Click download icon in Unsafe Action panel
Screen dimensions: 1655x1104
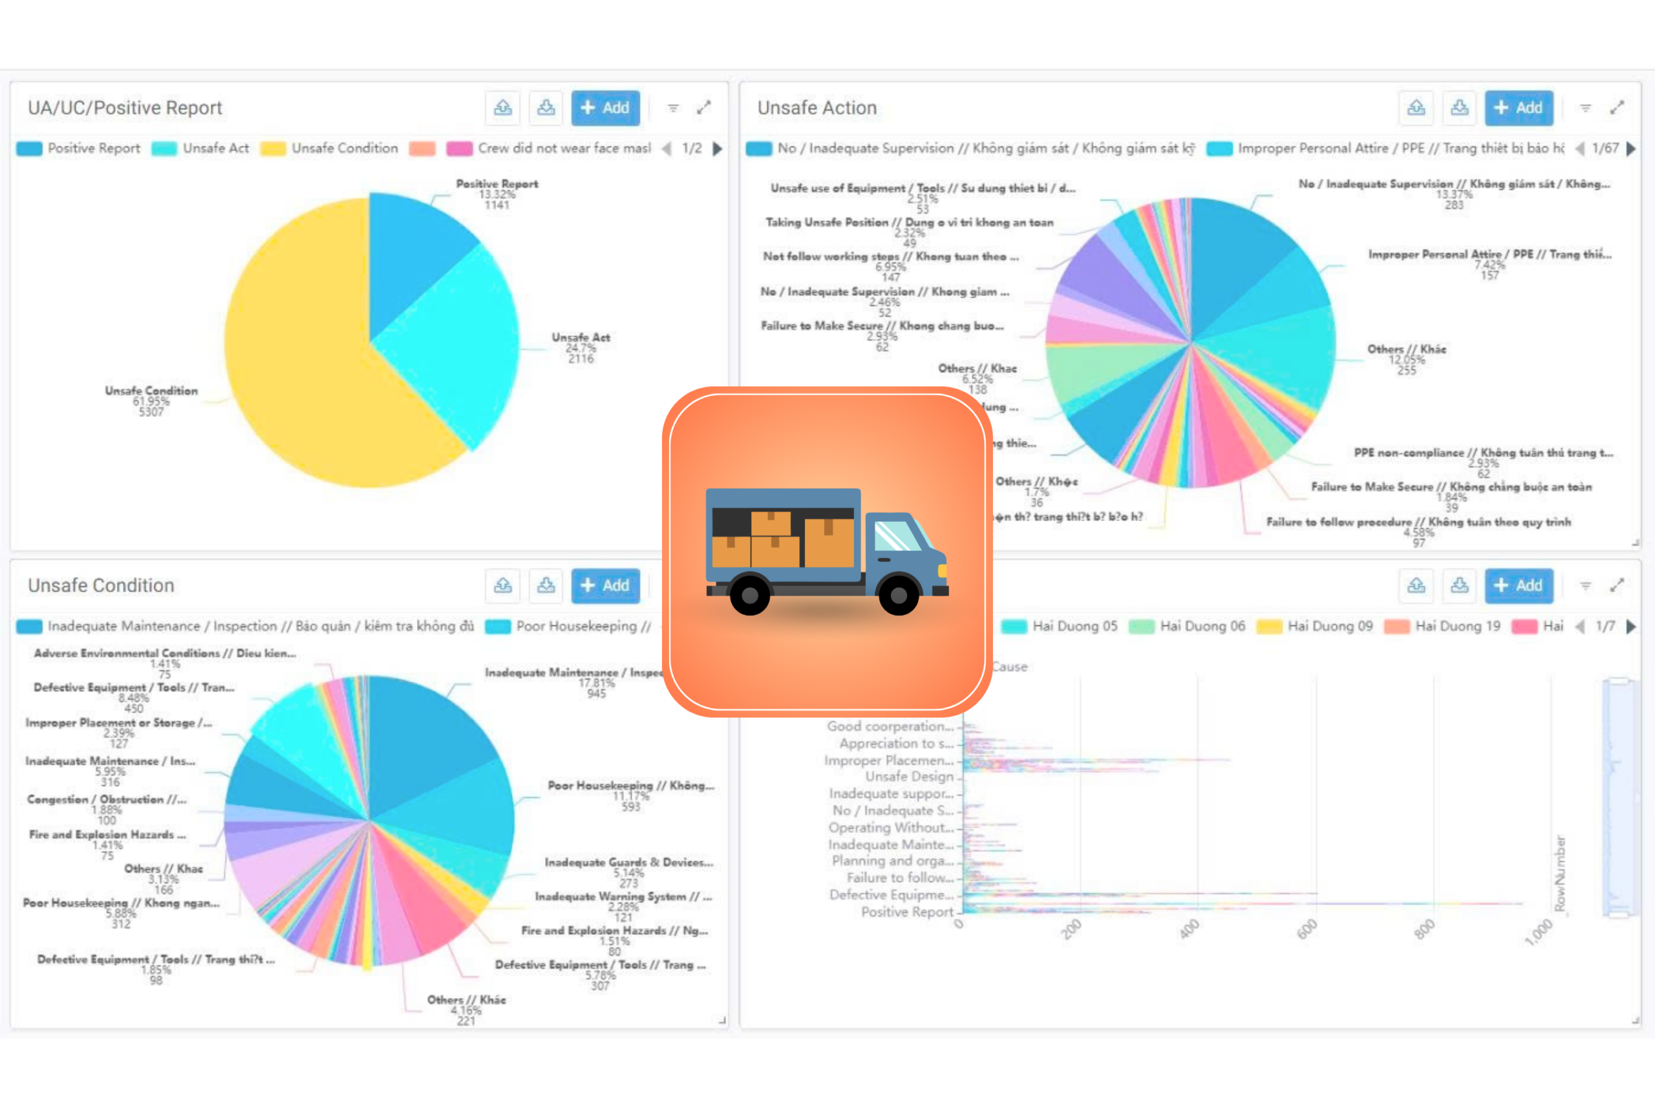(x=1459, y=108)
